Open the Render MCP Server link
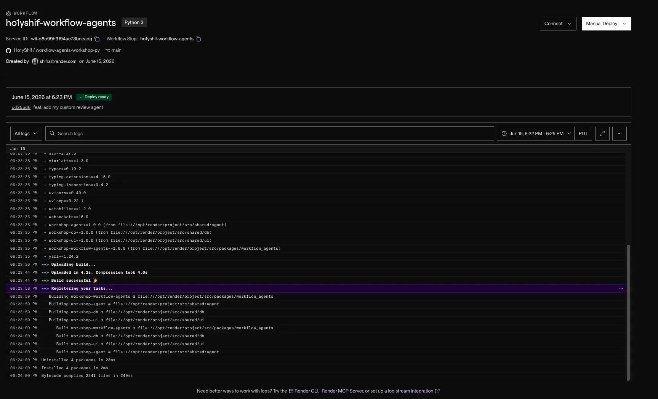The height and width of the screenshot is (399, 658). (x=342, y=391)
